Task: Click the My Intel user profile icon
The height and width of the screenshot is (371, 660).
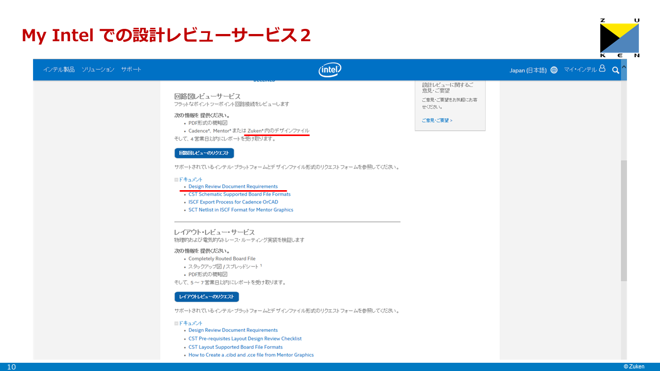Action: coord(602,69)
